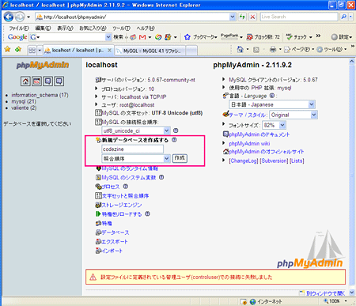Viewport: 356px width, 306px height.
Task: Click the Google toolbar bookmarks star icon
Action: pyautogui.click(x=187, y=37)
